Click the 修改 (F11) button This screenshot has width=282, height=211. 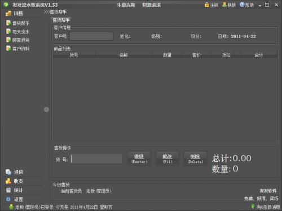[168, 159]
